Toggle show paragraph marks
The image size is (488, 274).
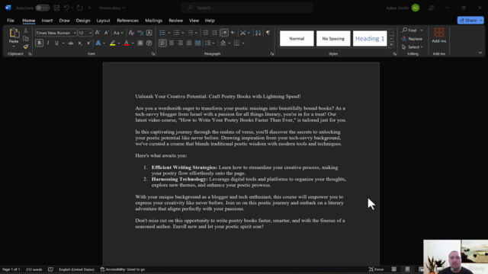point(268,33)
